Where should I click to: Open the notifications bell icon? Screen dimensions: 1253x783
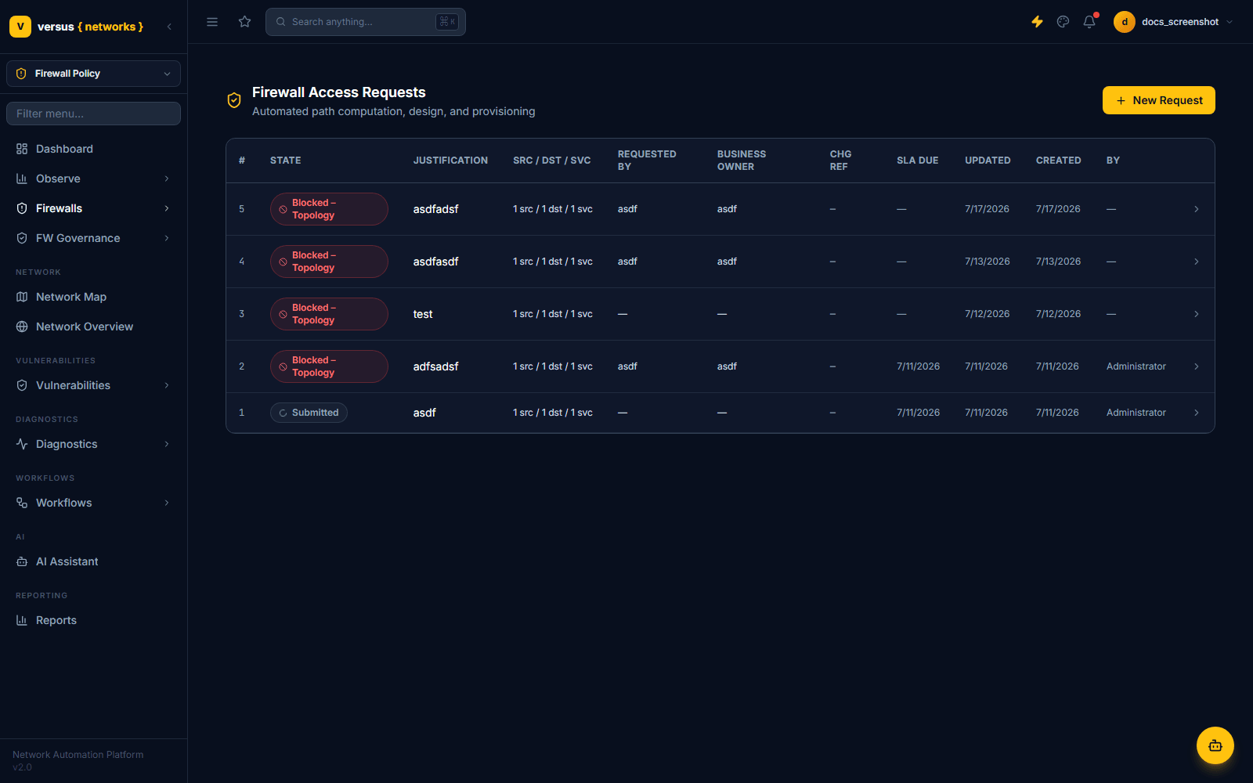(1089, 22)
